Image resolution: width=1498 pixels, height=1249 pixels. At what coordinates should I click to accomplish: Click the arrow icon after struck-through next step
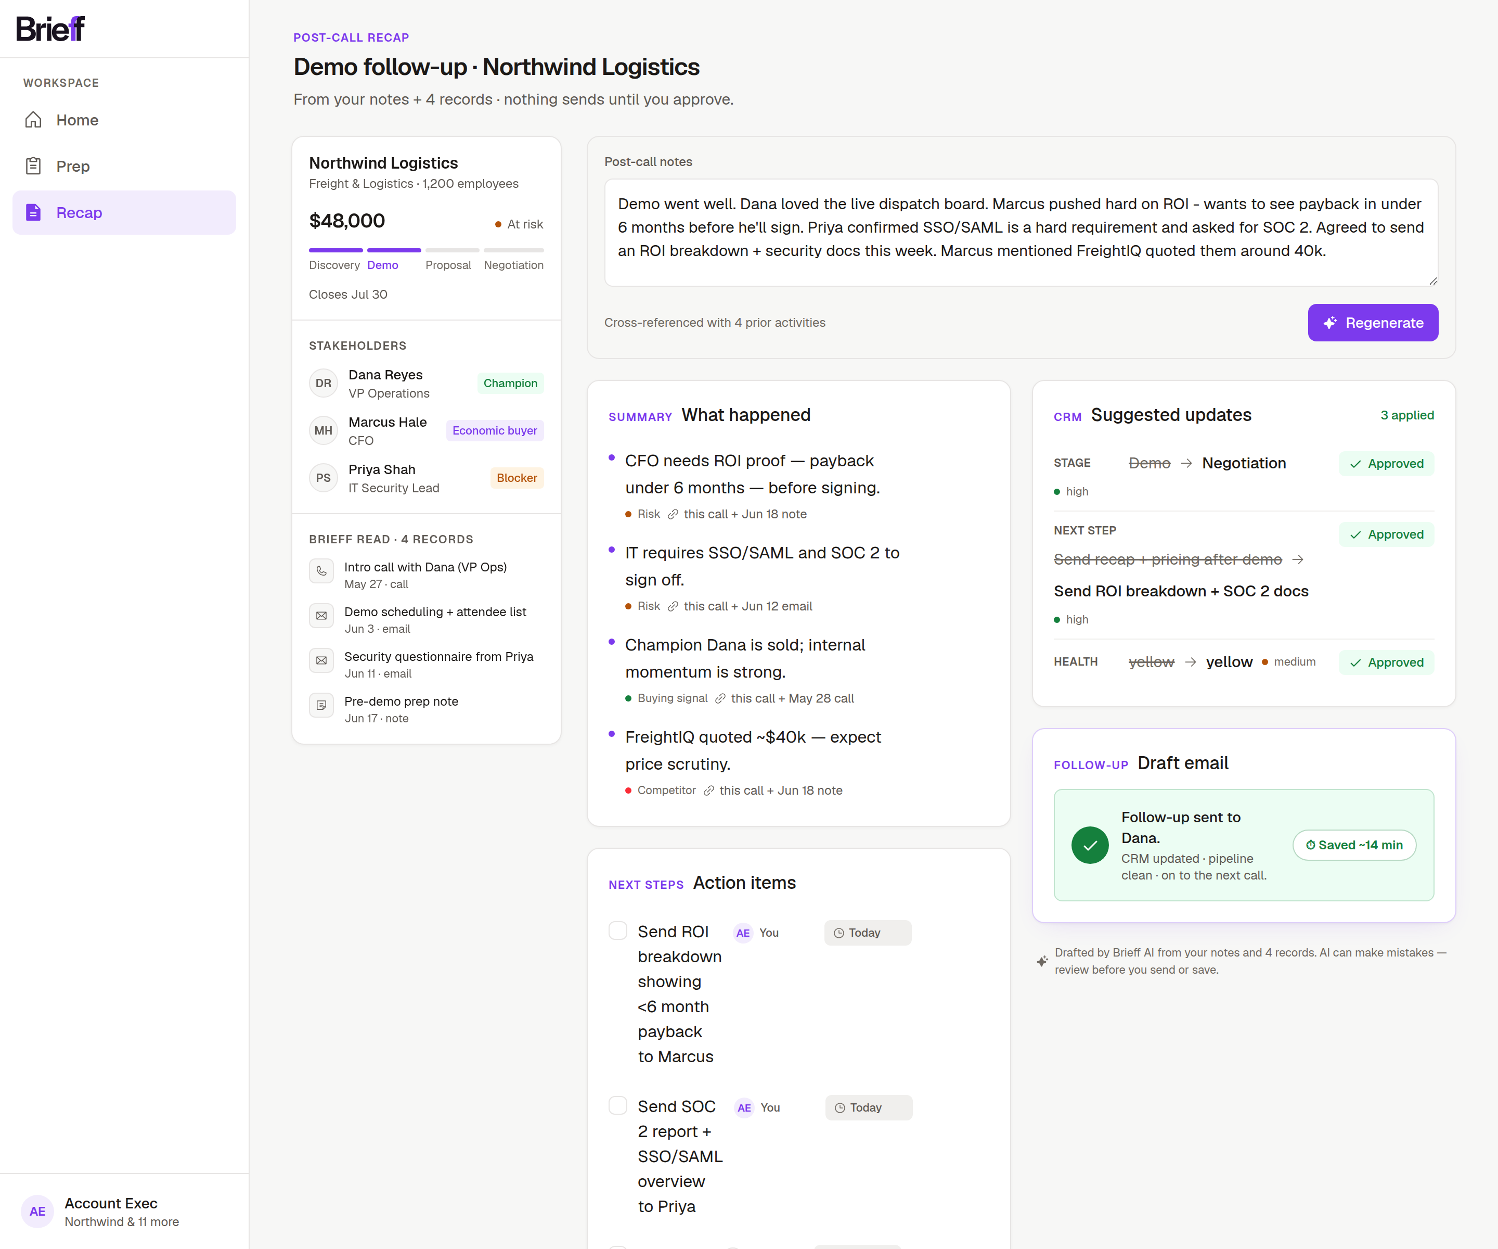1298,560
